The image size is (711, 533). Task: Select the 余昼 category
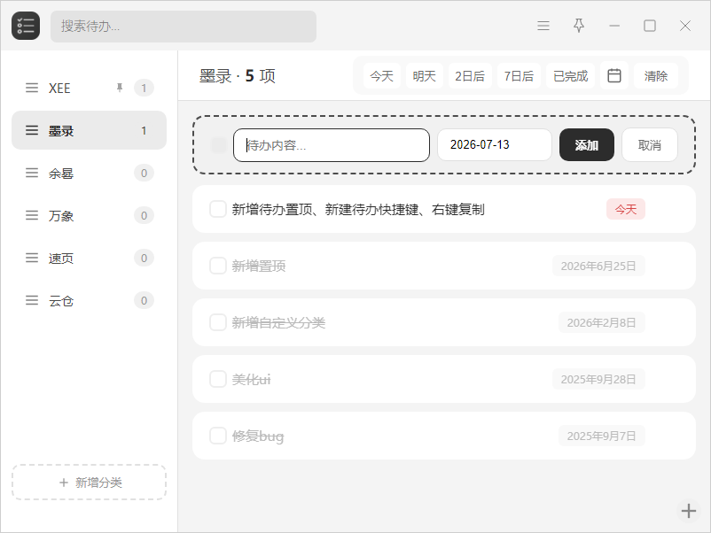89,173
